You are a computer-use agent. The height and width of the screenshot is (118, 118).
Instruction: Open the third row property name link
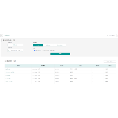[x=8, y=75]
